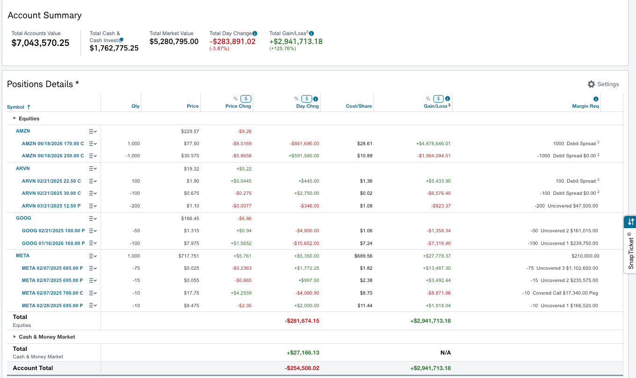The width and height of the screenshot is (636, 378).
Task: Open the ARVN symbol link
Action: pos(23,169)
